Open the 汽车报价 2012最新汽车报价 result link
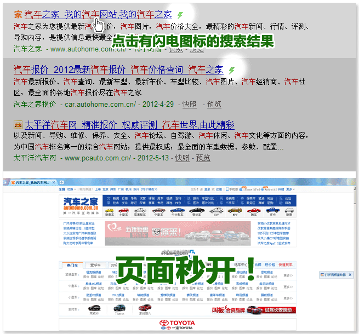 [x=118, y=70]
